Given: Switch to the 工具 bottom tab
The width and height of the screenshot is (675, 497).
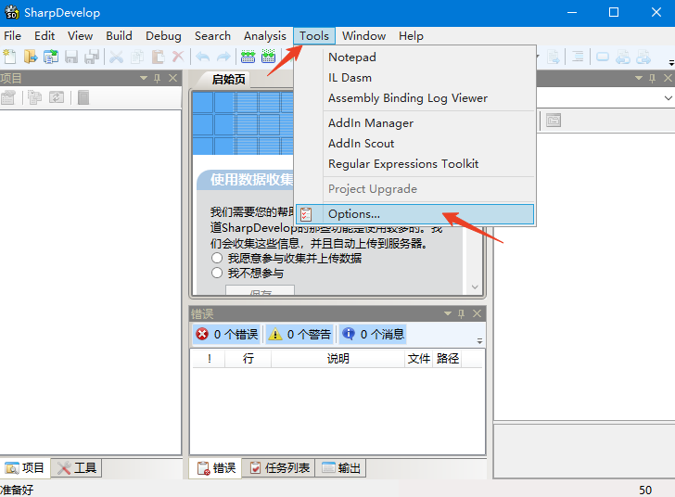Looking at the screenshot, I should coord(77,467).
